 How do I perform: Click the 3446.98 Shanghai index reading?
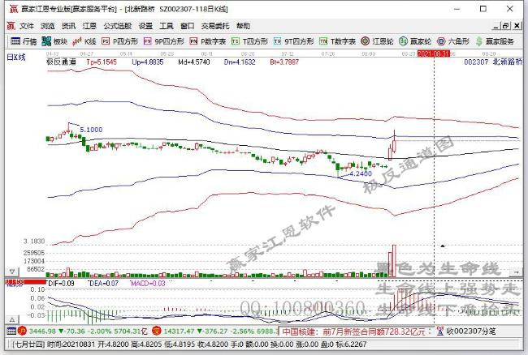click(42, 331)
